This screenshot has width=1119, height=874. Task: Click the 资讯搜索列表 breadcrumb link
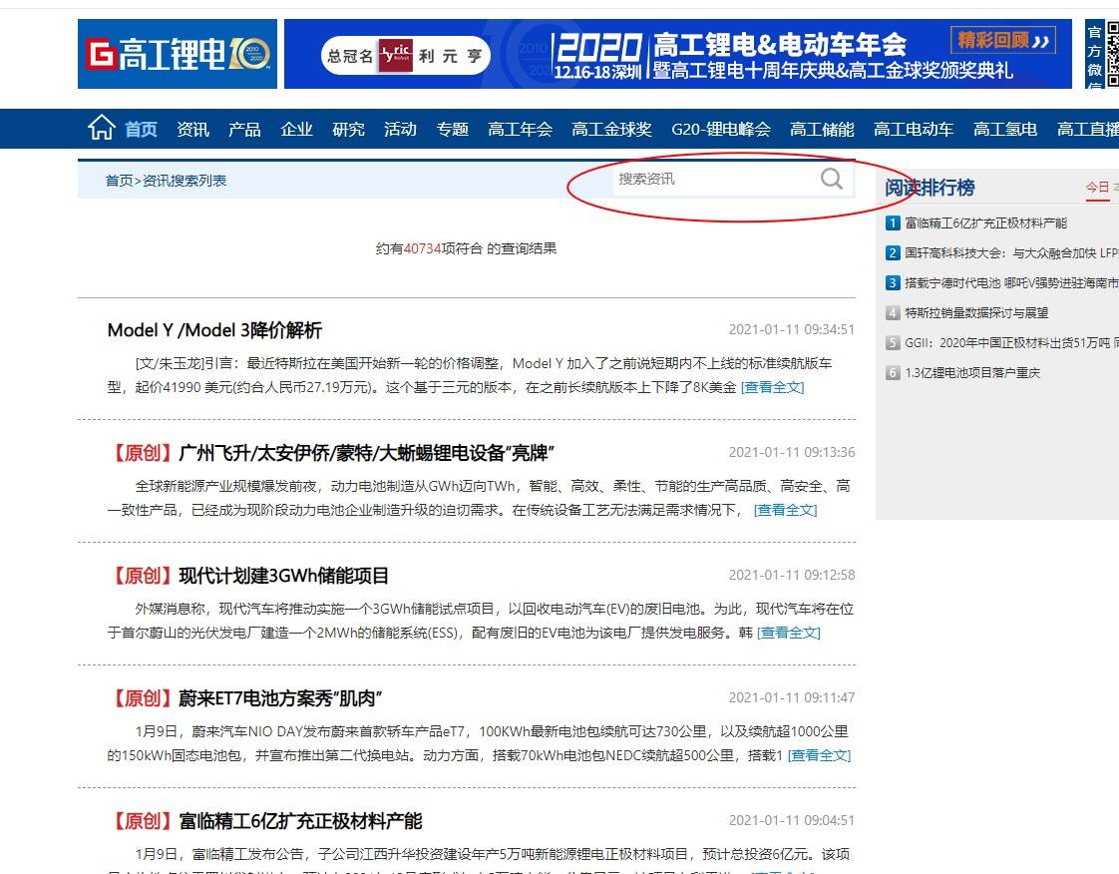tap(185, 181)
